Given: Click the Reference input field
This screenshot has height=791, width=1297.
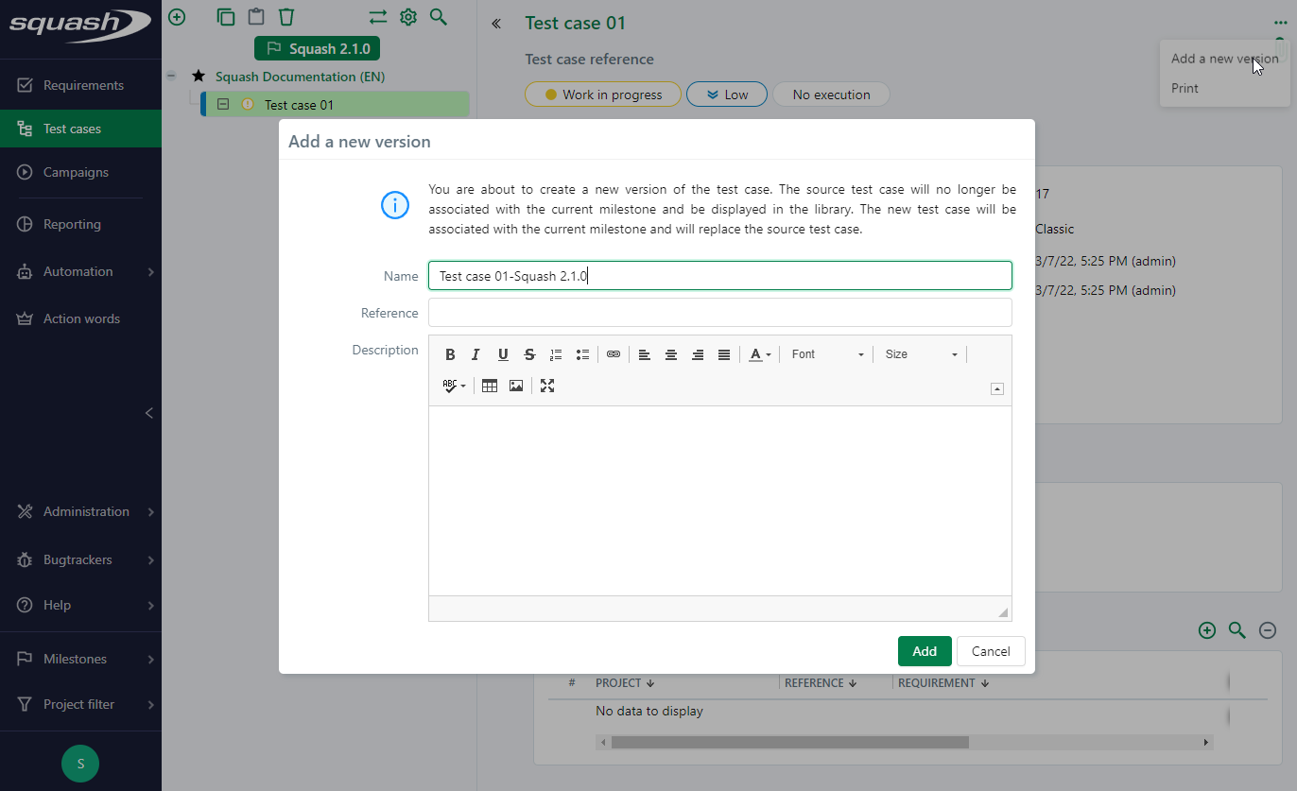Looking at the screenshot, I should point(718,312).
